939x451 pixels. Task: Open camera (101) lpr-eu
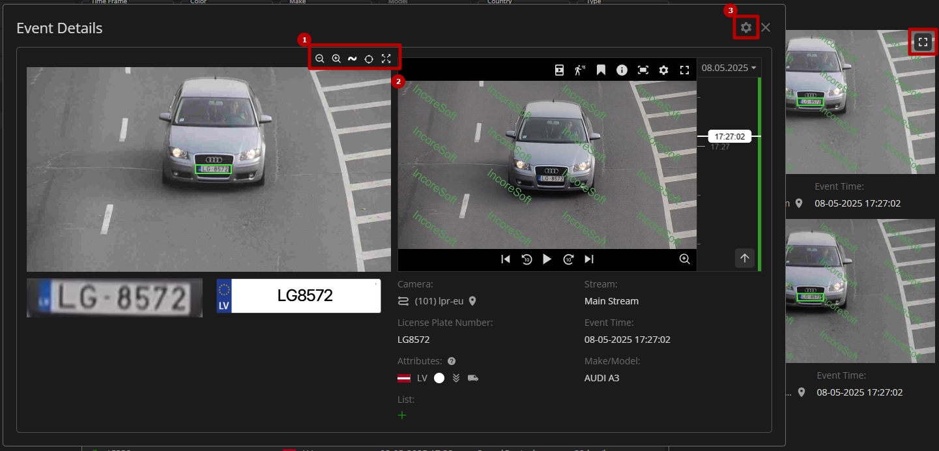(x=439, y=301)
